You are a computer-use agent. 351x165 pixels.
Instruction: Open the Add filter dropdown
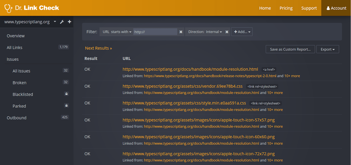[242, 32]
